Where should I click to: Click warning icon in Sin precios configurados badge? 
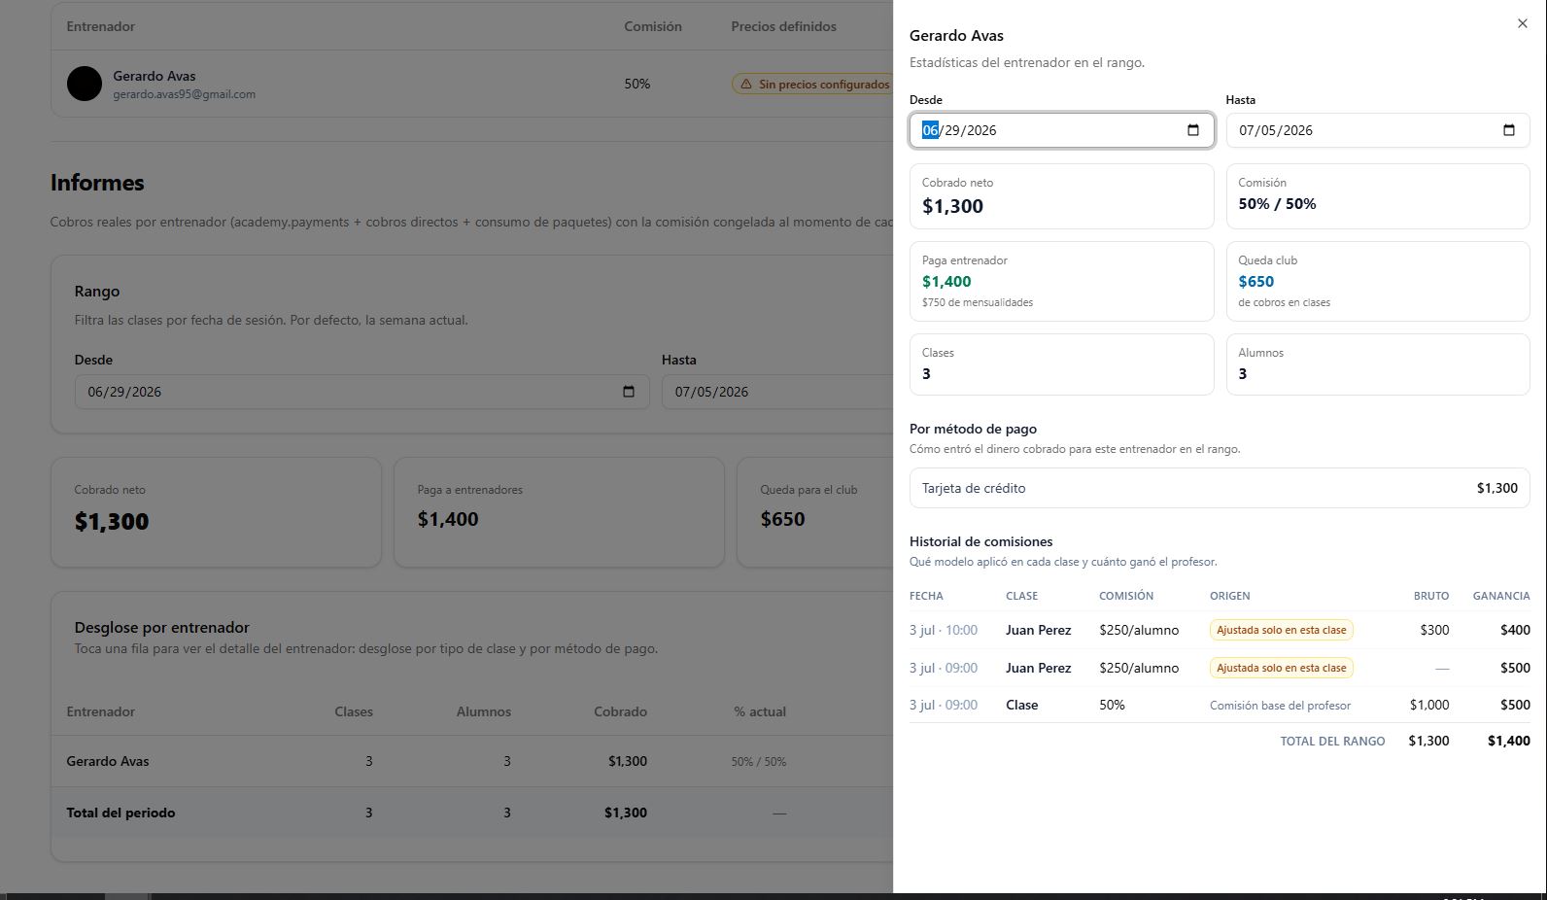[x=746, y=85]
